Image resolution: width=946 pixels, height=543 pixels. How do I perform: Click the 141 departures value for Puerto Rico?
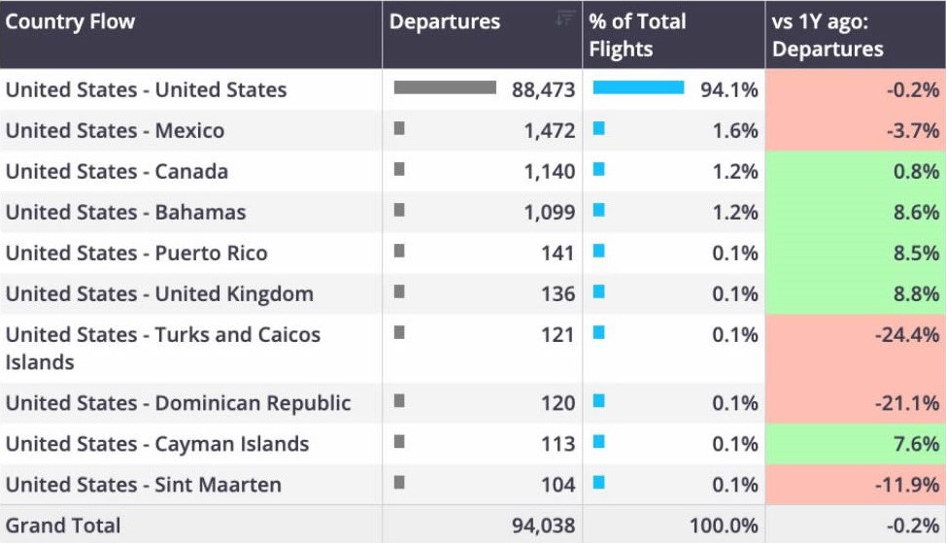(x=557, y=253)
